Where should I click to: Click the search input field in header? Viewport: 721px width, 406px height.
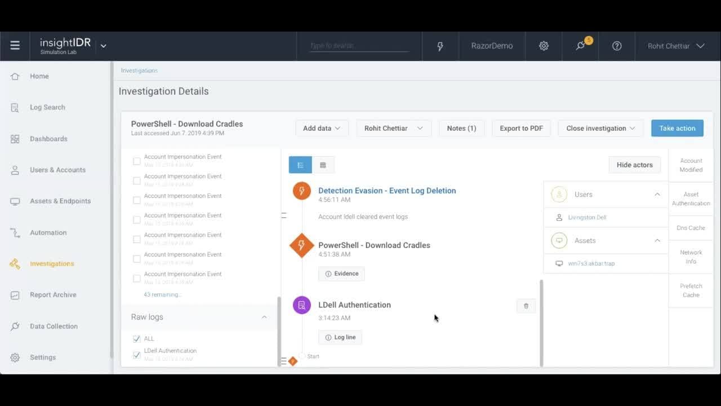(x=359, y=46)
